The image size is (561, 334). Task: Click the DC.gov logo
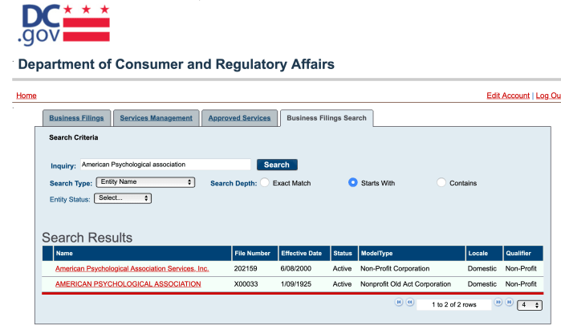point(63,26)
